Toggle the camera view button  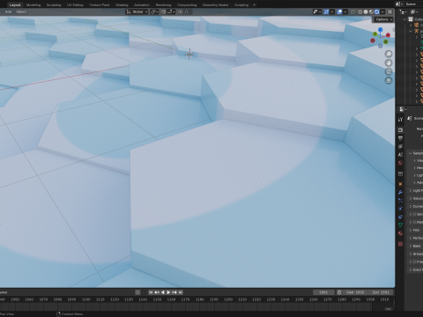tap(389, 71)
